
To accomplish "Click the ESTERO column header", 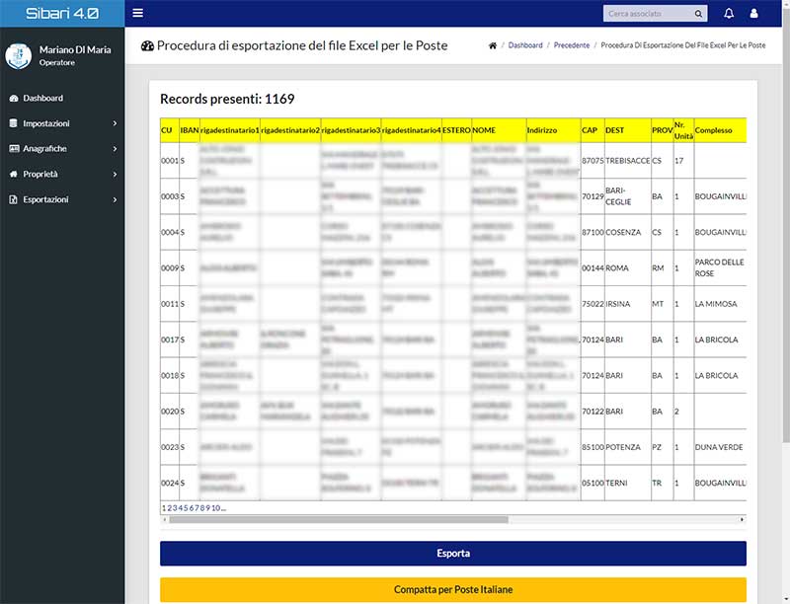I will [x=456, y=130].
